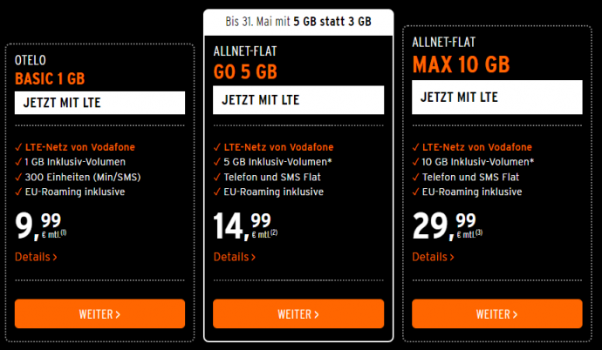Click the GO 5 GB plan title

pyautogui.click(x=245, y=71)
